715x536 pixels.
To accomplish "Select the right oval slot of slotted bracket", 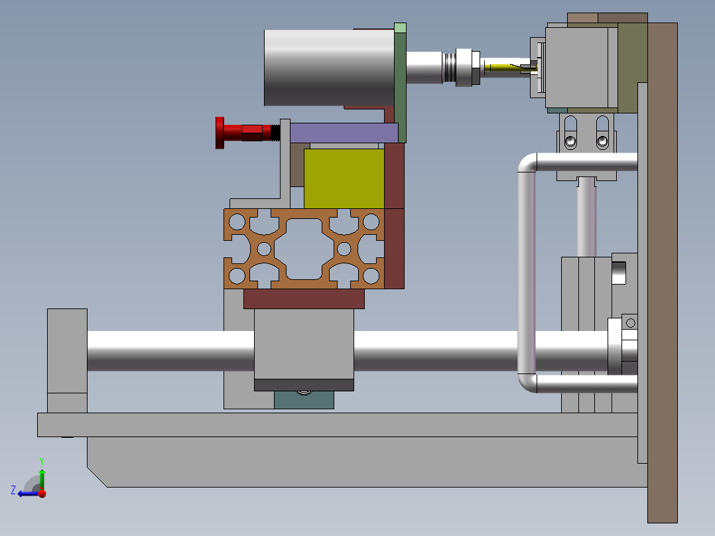I will (x=602, y=132).
